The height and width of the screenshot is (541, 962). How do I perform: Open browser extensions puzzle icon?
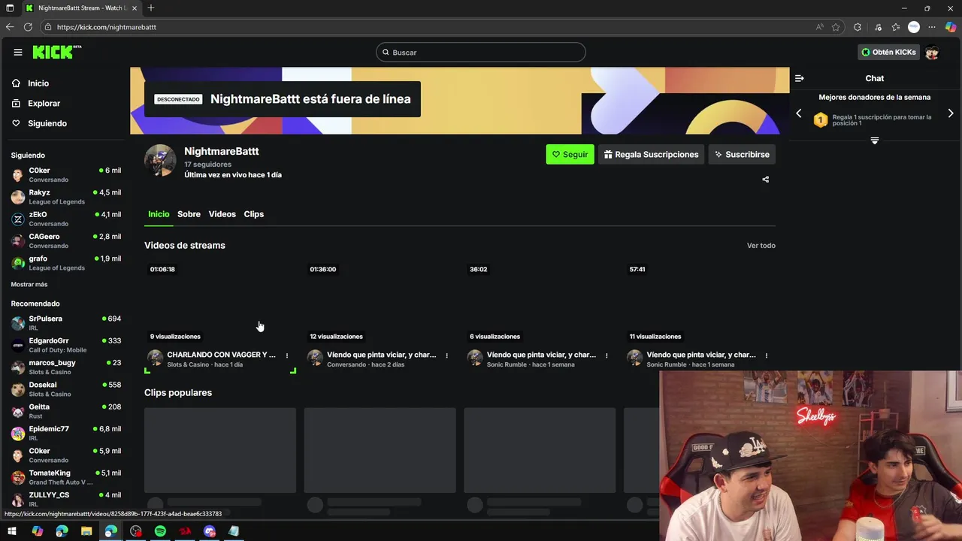[x=858, y=27]
